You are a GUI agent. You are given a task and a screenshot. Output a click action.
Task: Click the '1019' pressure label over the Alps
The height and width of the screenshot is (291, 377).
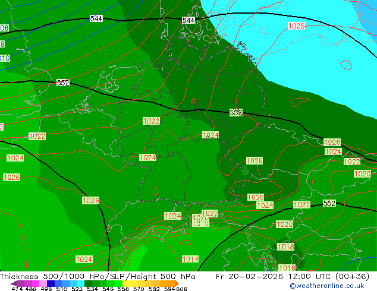pos(201,224)
